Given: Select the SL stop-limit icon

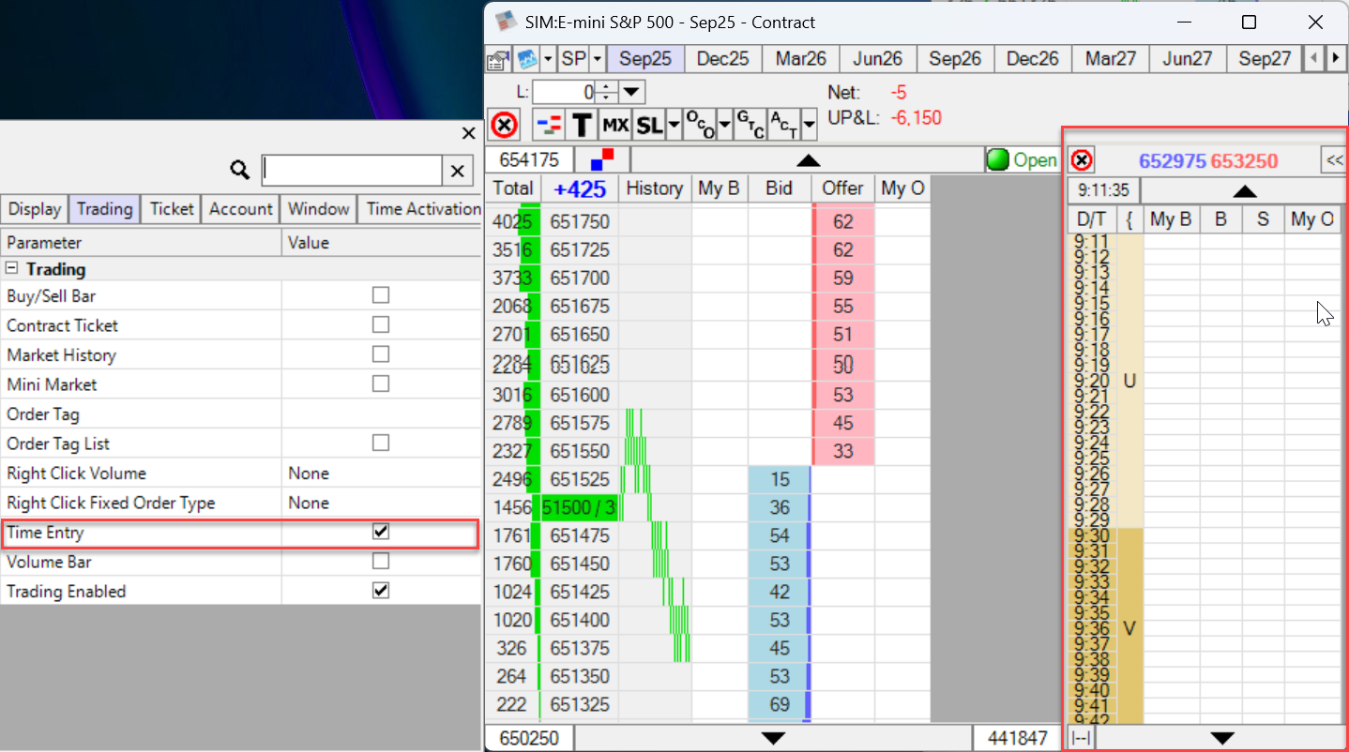Looking at the screenshot, I should (648, 125).
